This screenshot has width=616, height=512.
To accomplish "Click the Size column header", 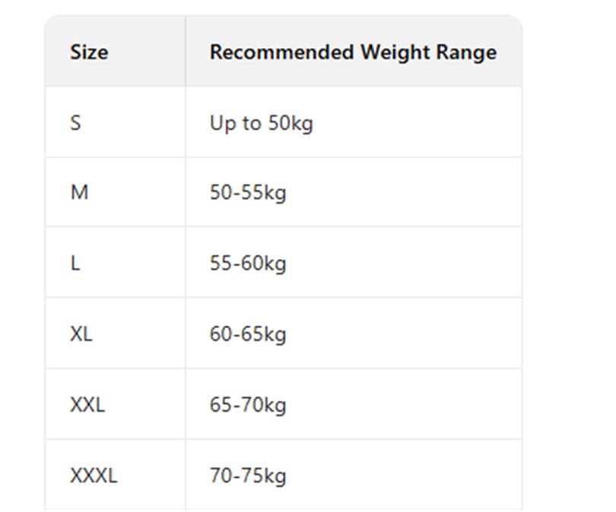I will click(115, 51).
